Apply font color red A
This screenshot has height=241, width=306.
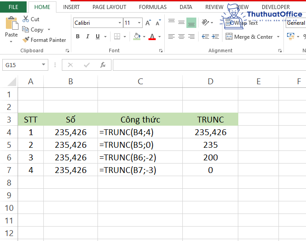tap(152, 36)
